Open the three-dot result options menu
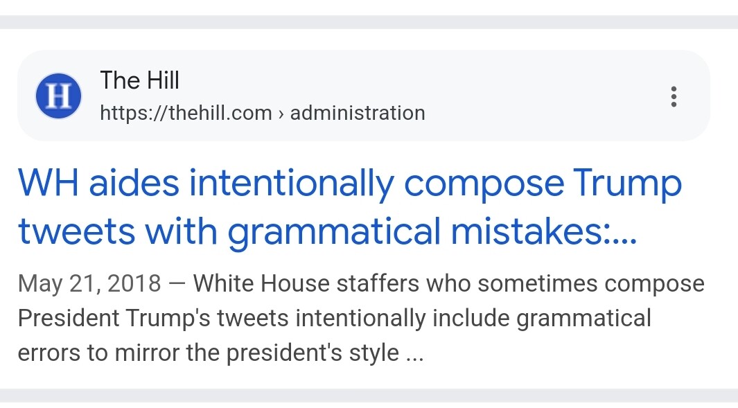Screen dimensions: 738x408 (x=674, y=96)
